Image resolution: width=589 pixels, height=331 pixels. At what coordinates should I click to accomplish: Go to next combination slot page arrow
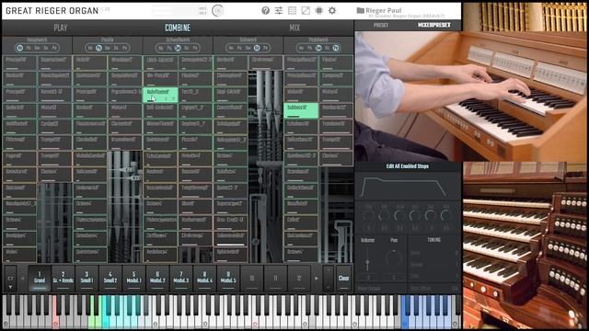click(x=317, y=278)
